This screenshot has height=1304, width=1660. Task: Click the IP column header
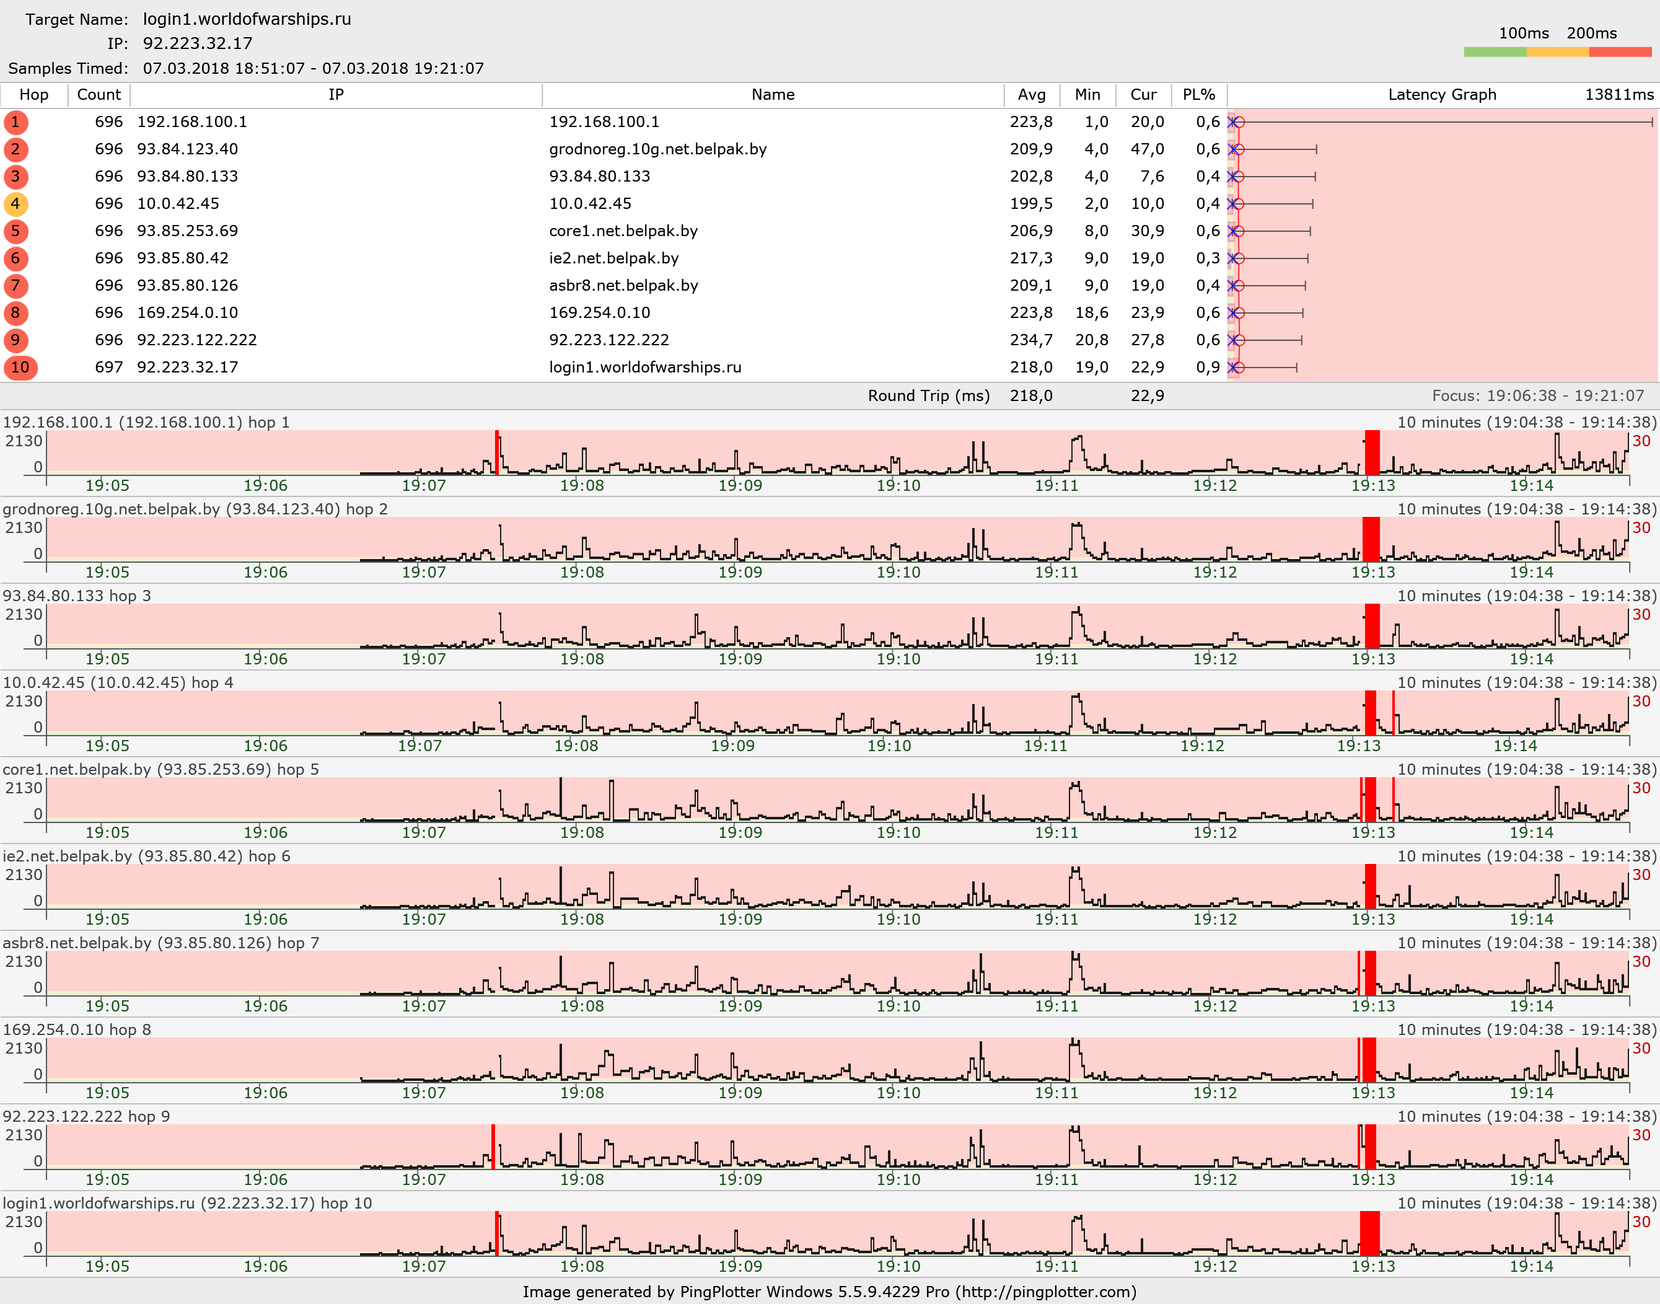click(x=336, y=95)
